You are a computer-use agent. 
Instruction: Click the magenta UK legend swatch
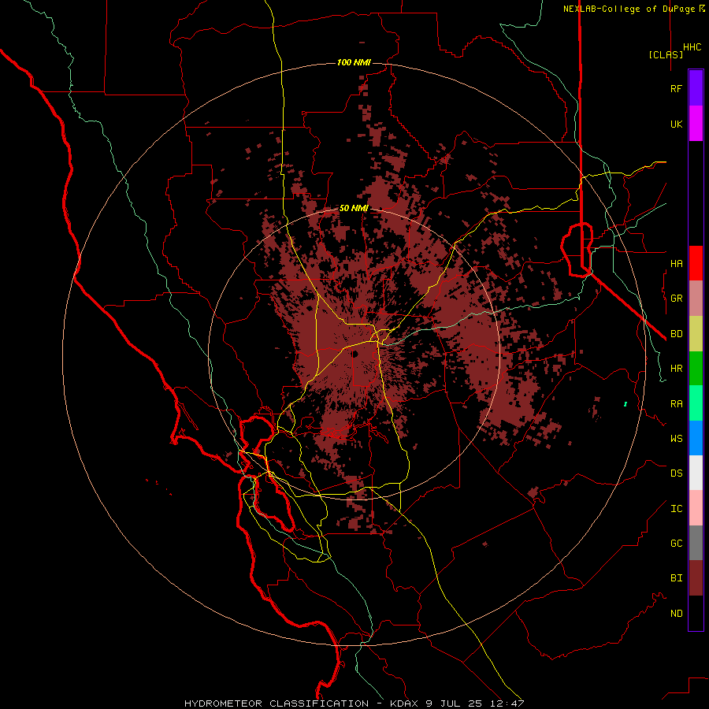coord(696,124)
